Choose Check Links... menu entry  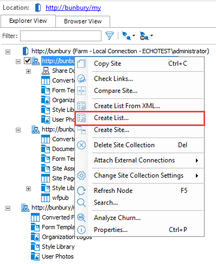coord(139,79)
